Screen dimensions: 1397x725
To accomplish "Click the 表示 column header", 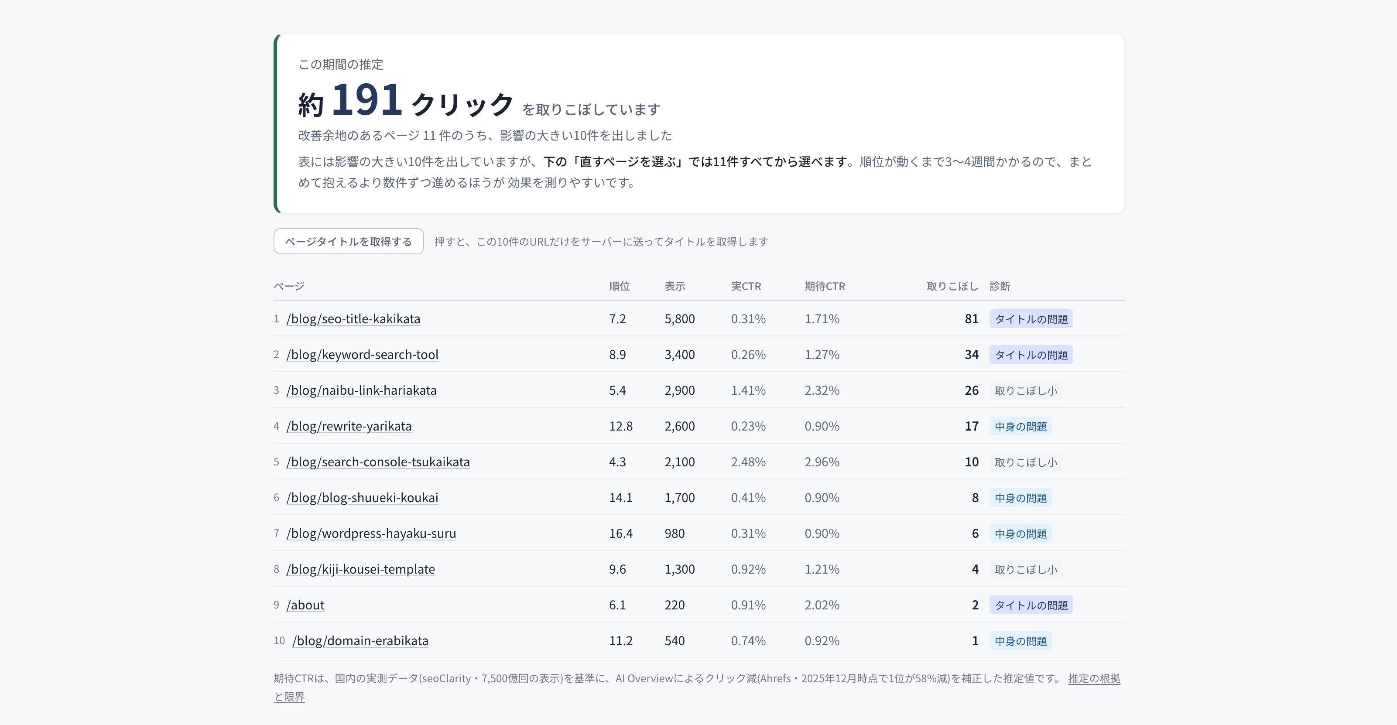I will tap(675, 286).
